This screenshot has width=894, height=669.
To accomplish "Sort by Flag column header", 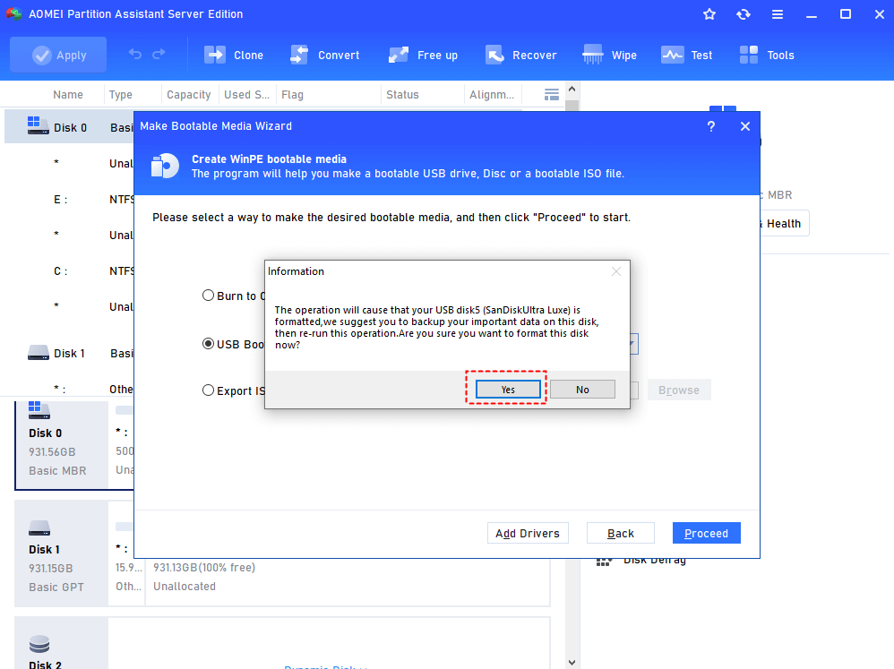I will pyautogui.click(x=293, y=95).
